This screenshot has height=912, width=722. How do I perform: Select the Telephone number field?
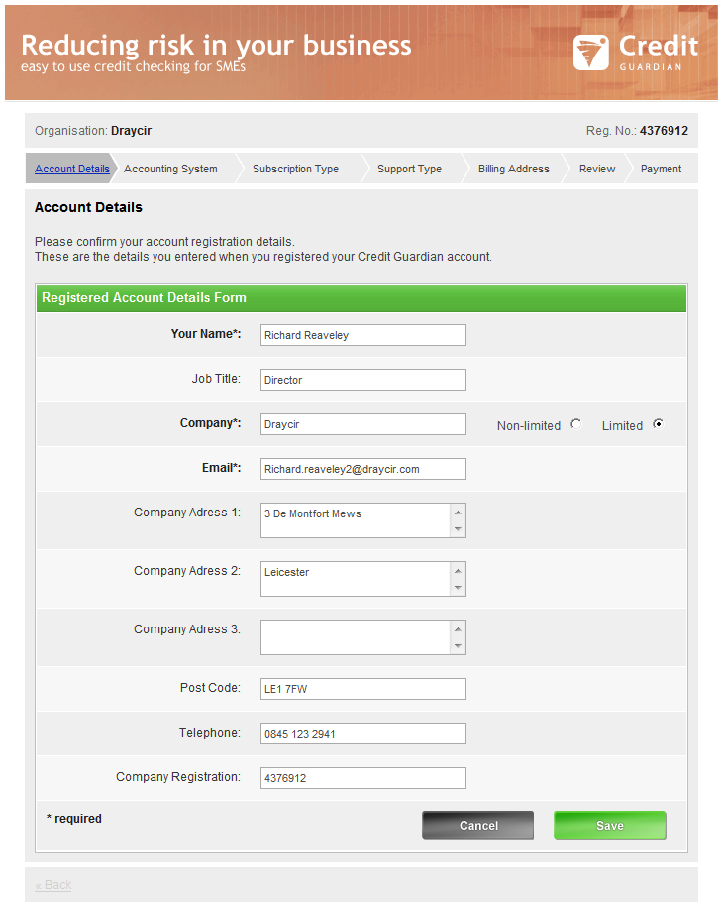pos(362,734)
